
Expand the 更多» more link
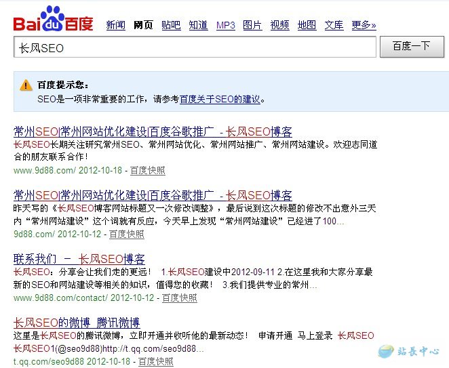pos(364,25)
